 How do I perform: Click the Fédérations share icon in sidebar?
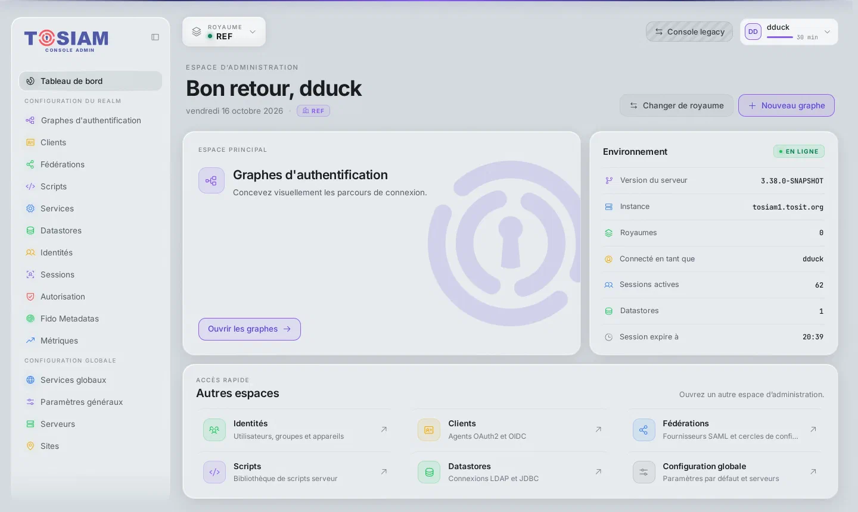coord(30,164)
